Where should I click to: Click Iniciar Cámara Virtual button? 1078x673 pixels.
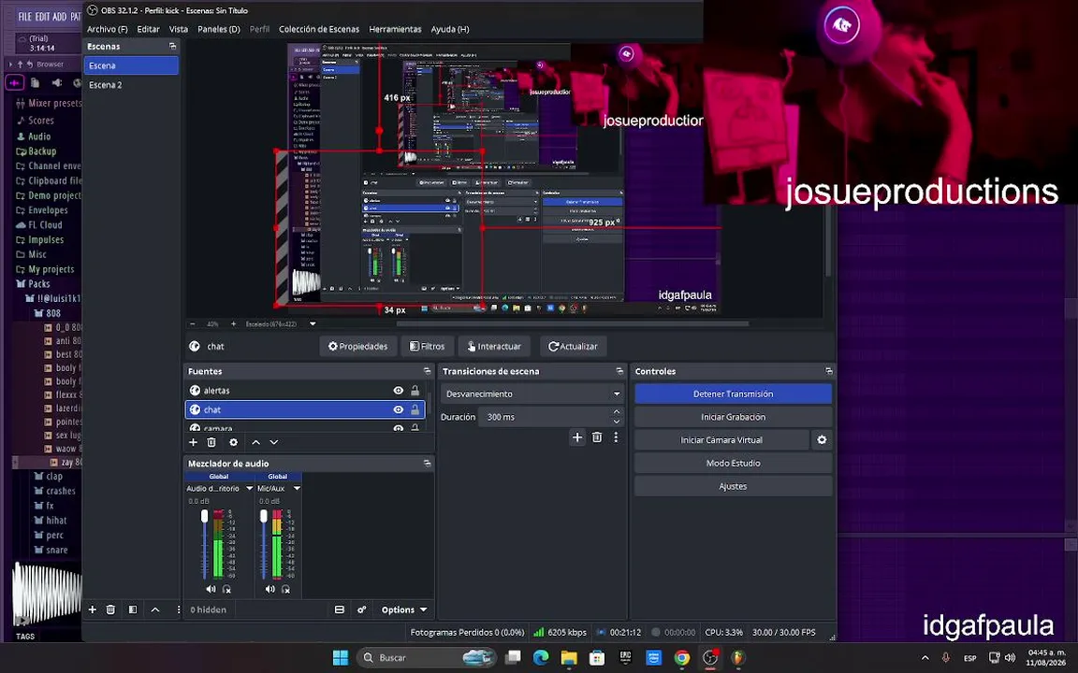(721, 440)
